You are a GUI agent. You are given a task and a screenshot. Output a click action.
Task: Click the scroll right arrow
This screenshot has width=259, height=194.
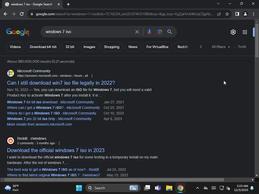pos(252,180)
